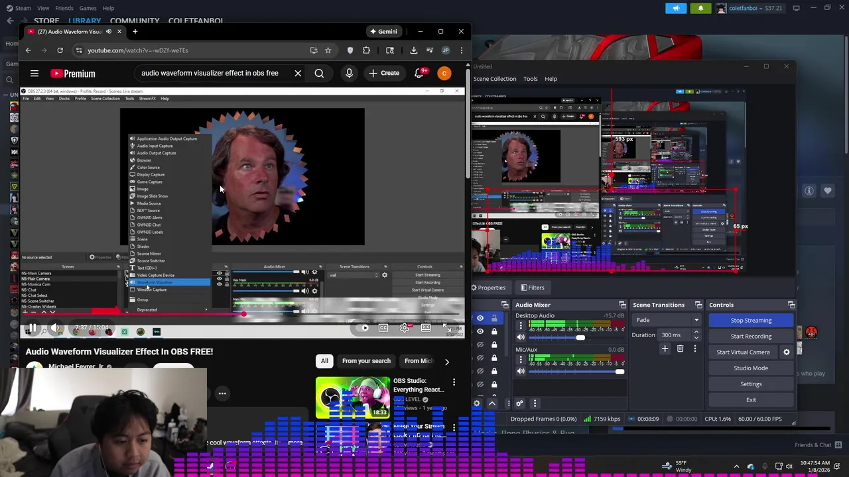
Task: Open scene transition three-dot properties menu
Action: [x=695, y=348]
